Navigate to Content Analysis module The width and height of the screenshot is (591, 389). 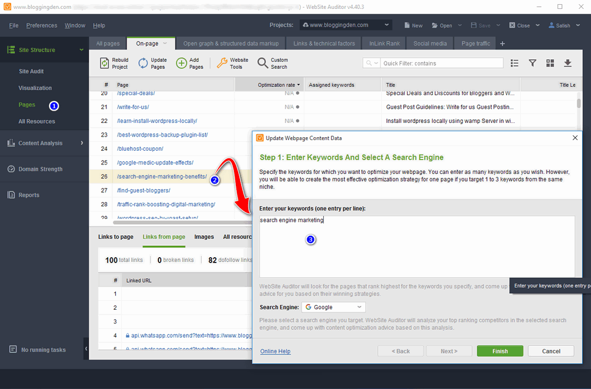[44, 143]
